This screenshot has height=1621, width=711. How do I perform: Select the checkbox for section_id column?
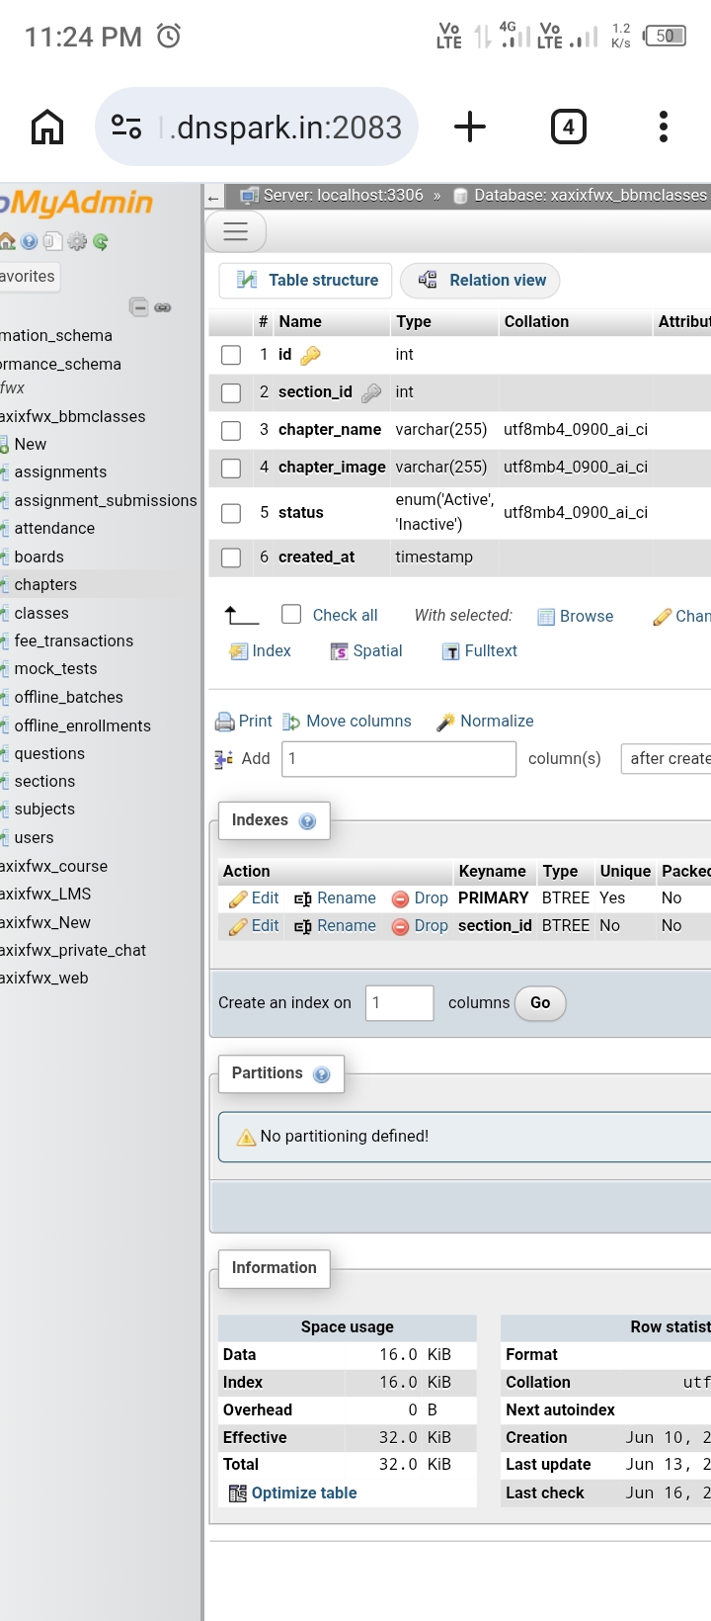pyautogui.click(x=231, y=392)
